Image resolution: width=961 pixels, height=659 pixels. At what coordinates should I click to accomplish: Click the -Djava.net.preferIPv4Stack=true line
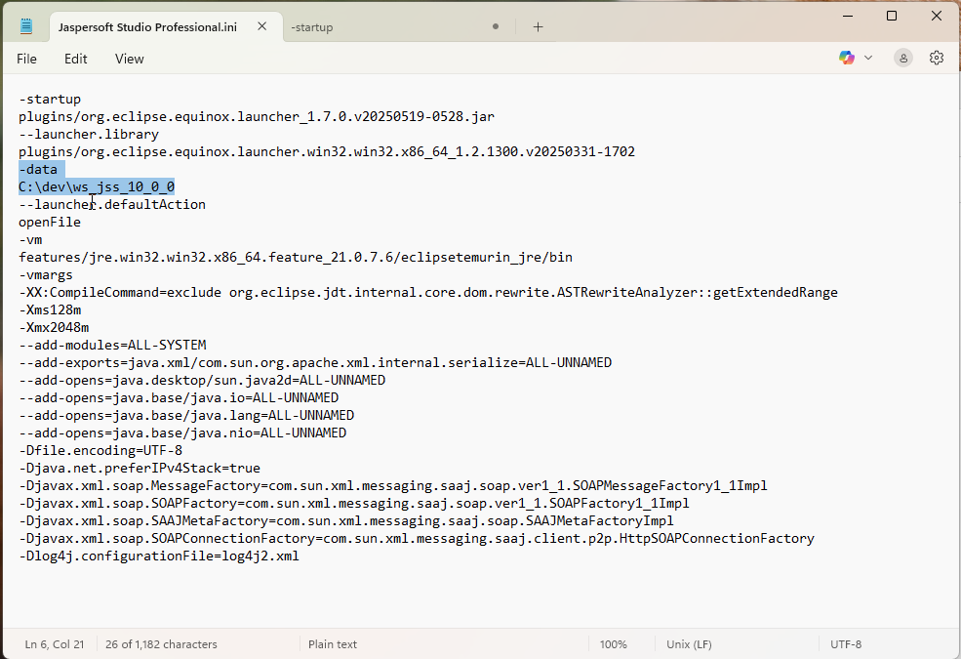tap(140, 469)
